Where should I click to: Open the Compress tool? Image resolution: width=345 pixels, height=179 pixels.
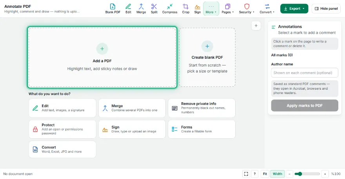pos(170,9)
